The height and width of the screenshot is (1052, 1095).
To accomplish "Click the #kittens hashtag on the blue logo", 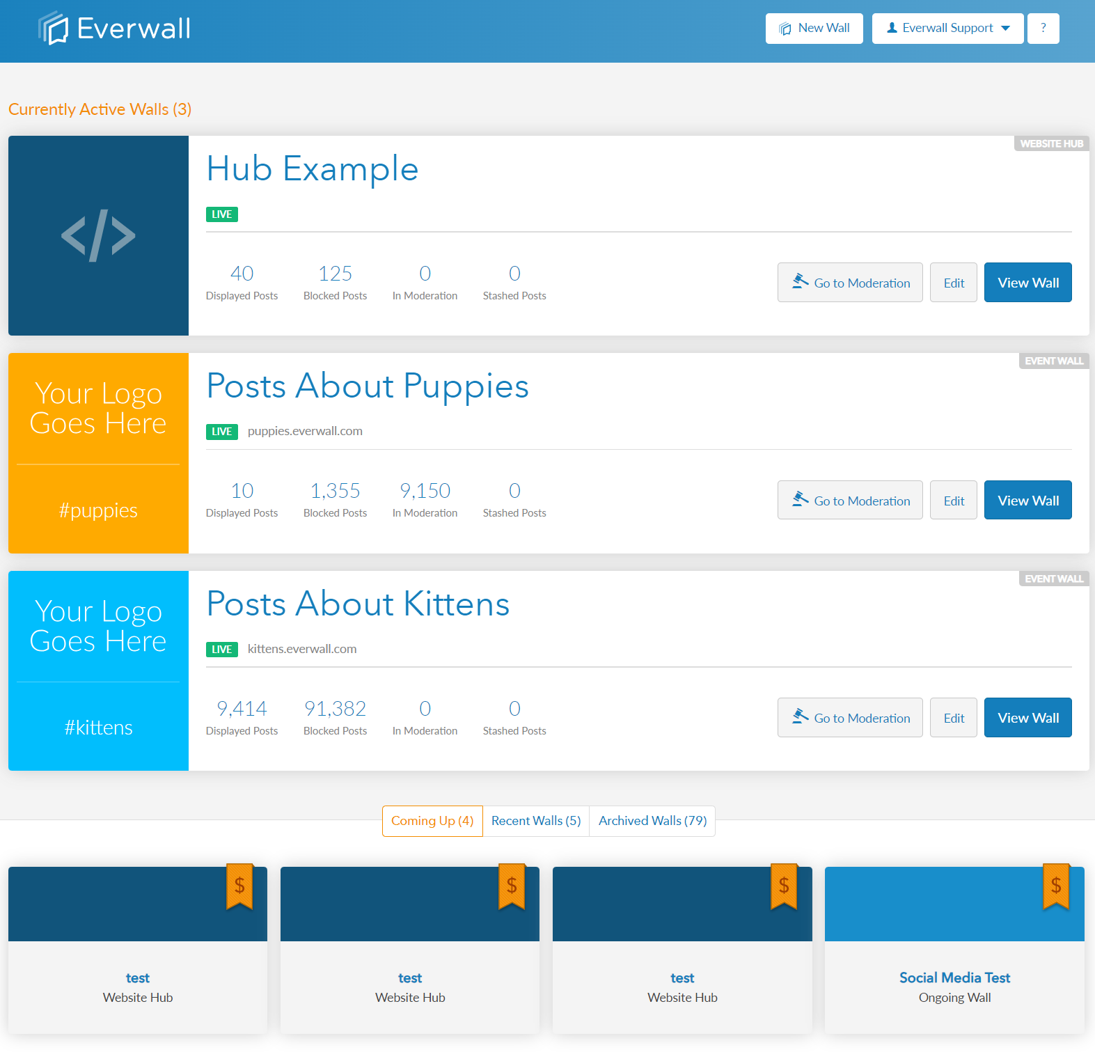I will coord(98,728).
